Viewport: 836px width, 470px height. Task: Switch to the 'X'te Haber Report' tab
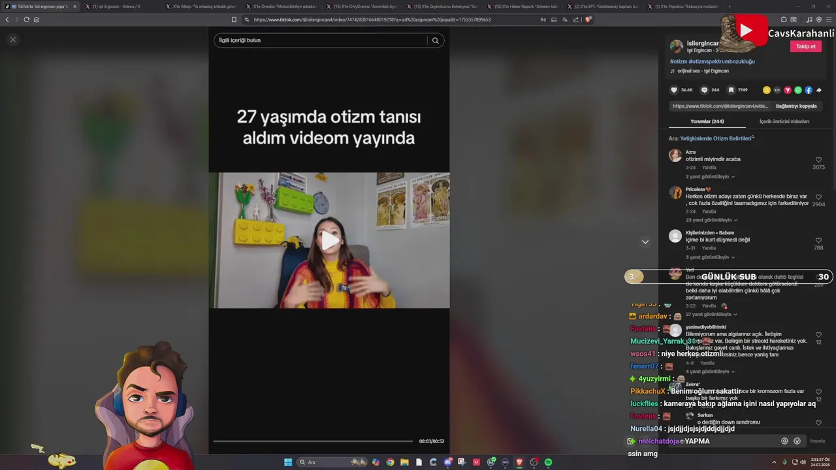[524, 7]
